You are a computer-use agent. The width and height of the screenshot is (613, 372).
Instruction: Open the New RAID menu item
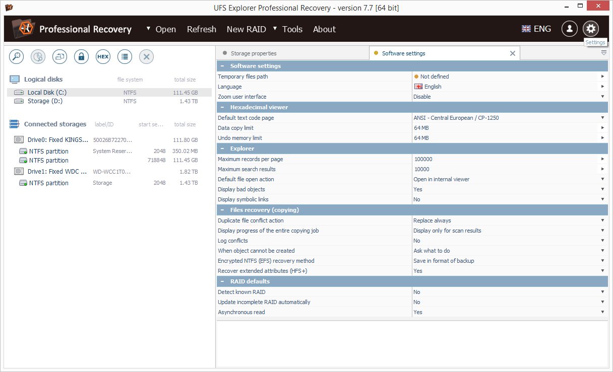pyautogui.click(x=247, y=29)
